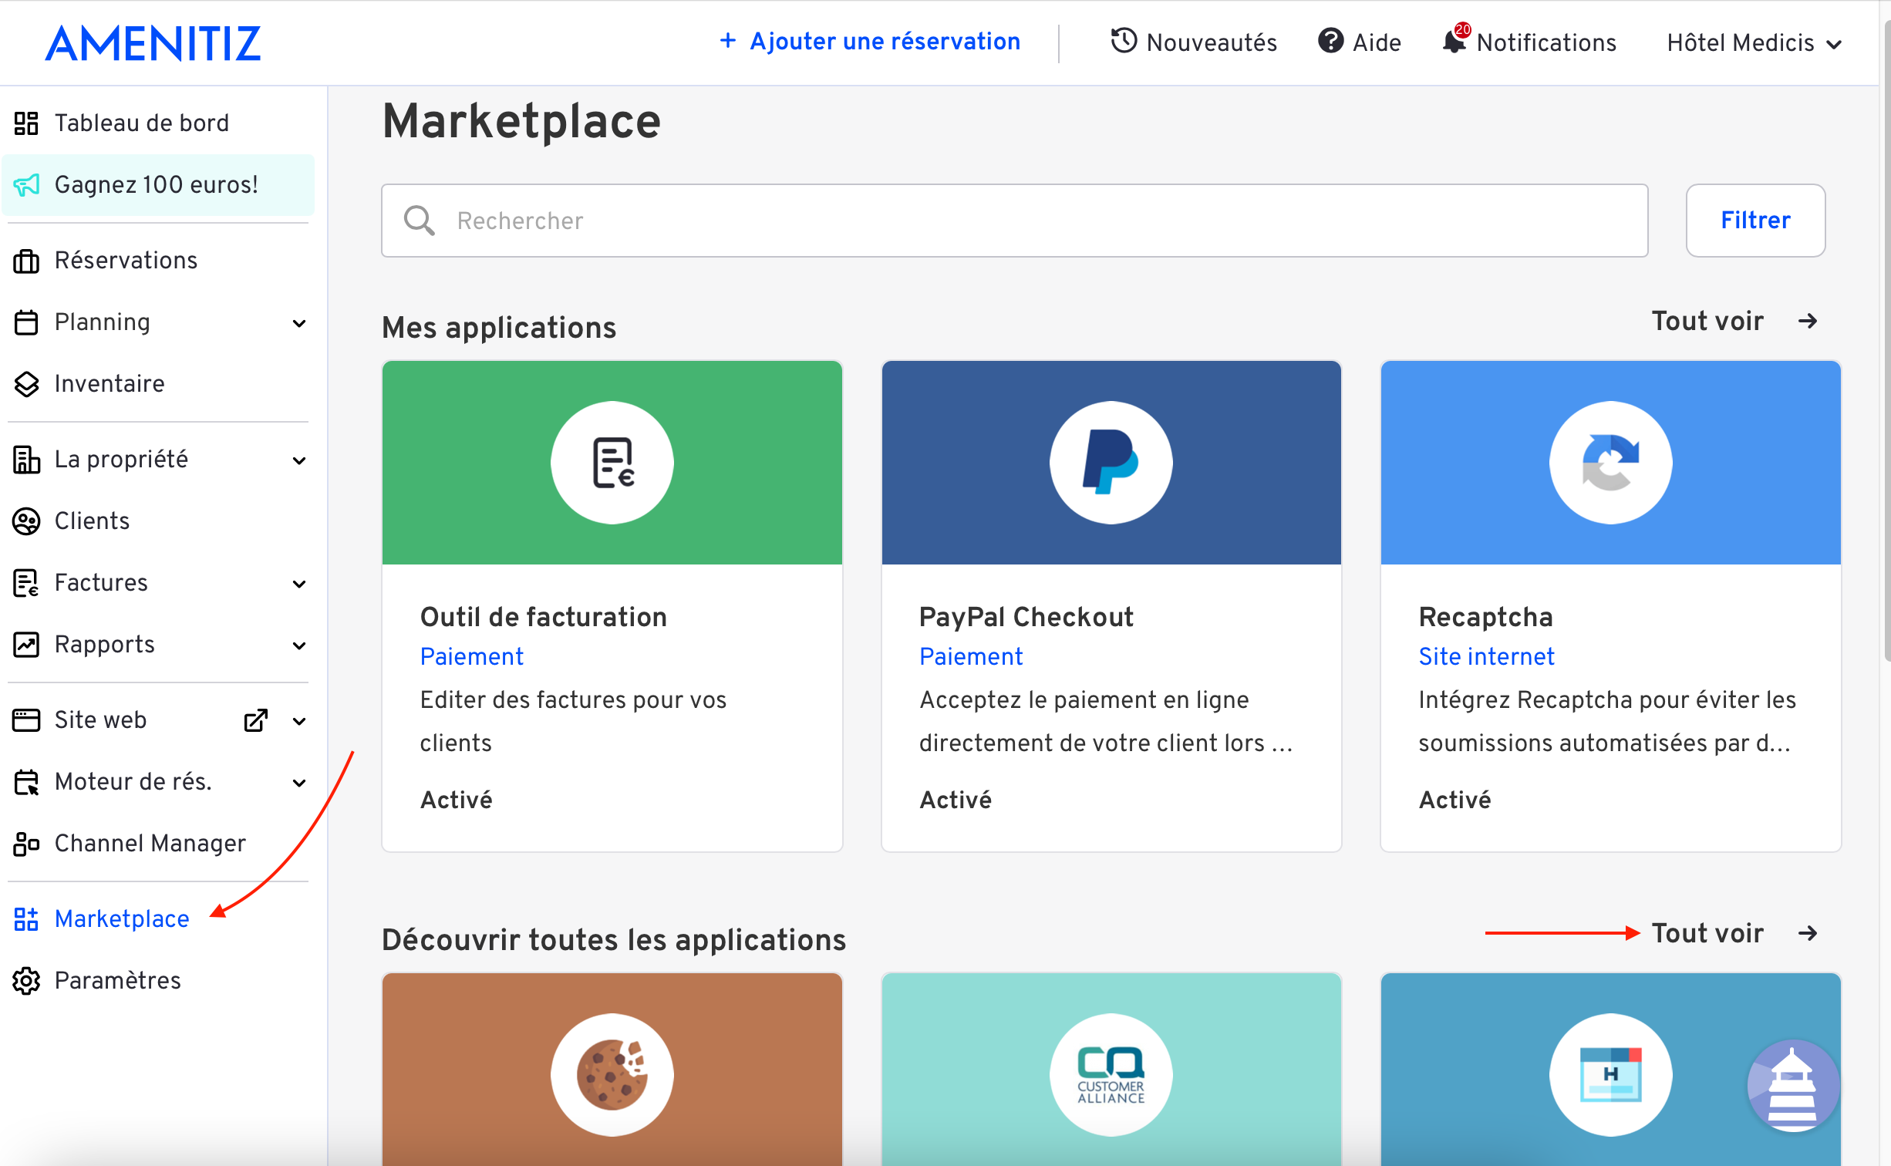Expand the Planning submenu chevron
This screenshot has width=1891, height=1166.
click(299, 324)
